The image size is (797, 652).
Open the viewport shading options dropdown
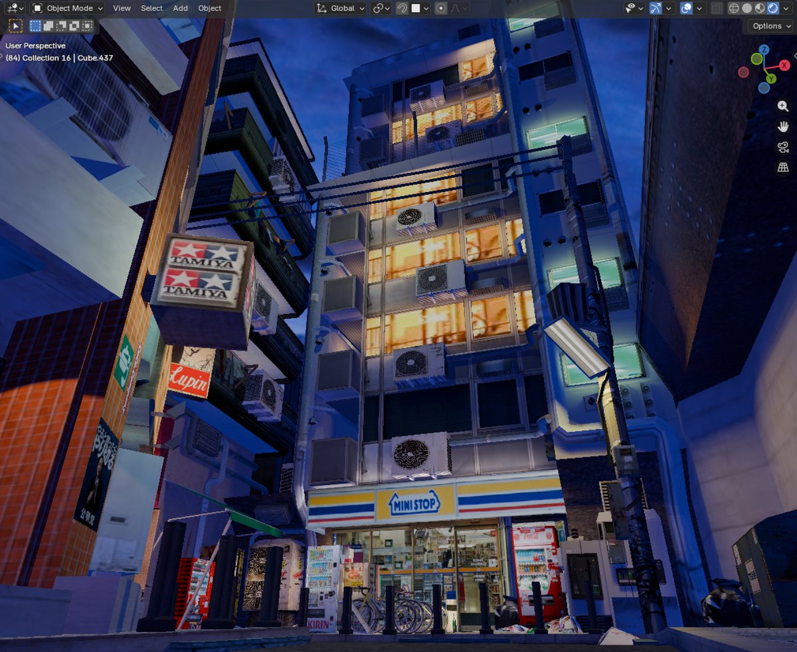(x=786, y=8)
